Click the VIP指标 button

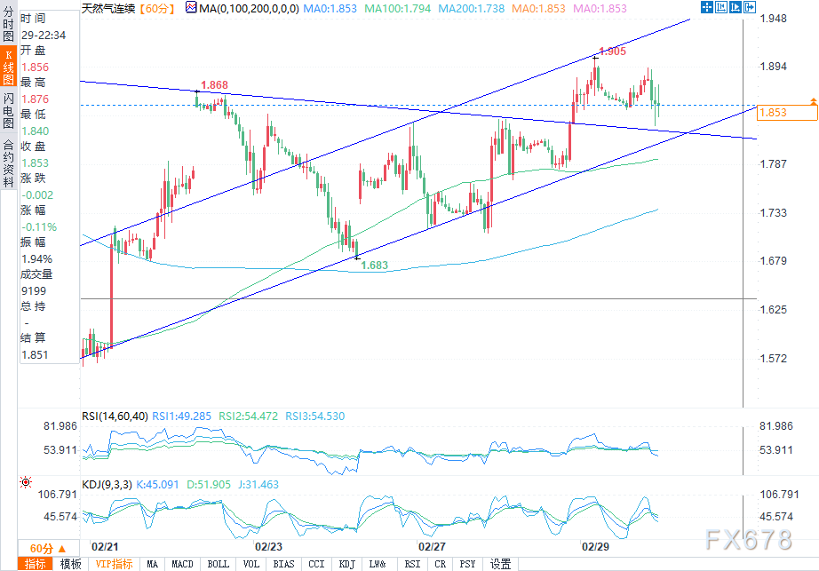(x=114, y=564)
